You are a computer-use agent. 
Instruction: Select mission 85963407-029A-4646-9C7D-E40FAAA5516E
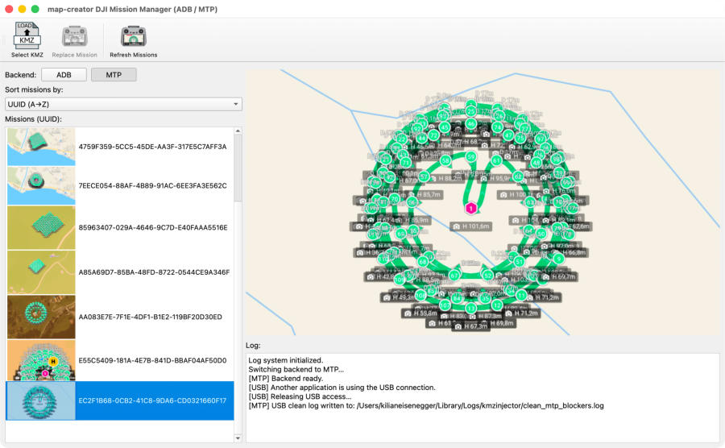(x=152, y=227)
